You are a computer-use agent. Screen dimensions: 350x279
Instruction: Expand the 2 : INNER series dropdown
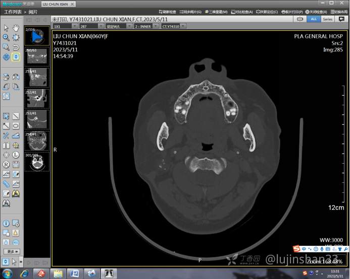[146, 26]
